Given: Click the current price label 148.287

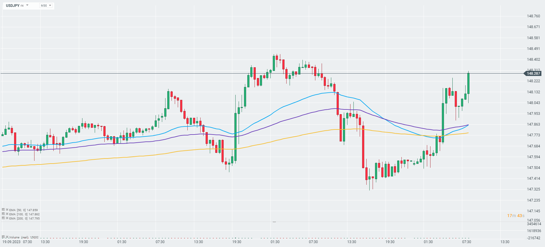Looking at the screenshot, I should [x=533, y=74].
